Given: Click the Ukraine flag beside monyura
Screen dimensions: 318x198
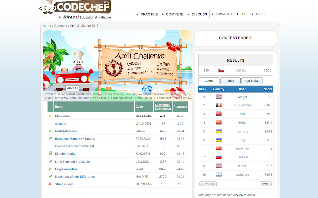Looking at the screenshot, I should coord(219,131).
